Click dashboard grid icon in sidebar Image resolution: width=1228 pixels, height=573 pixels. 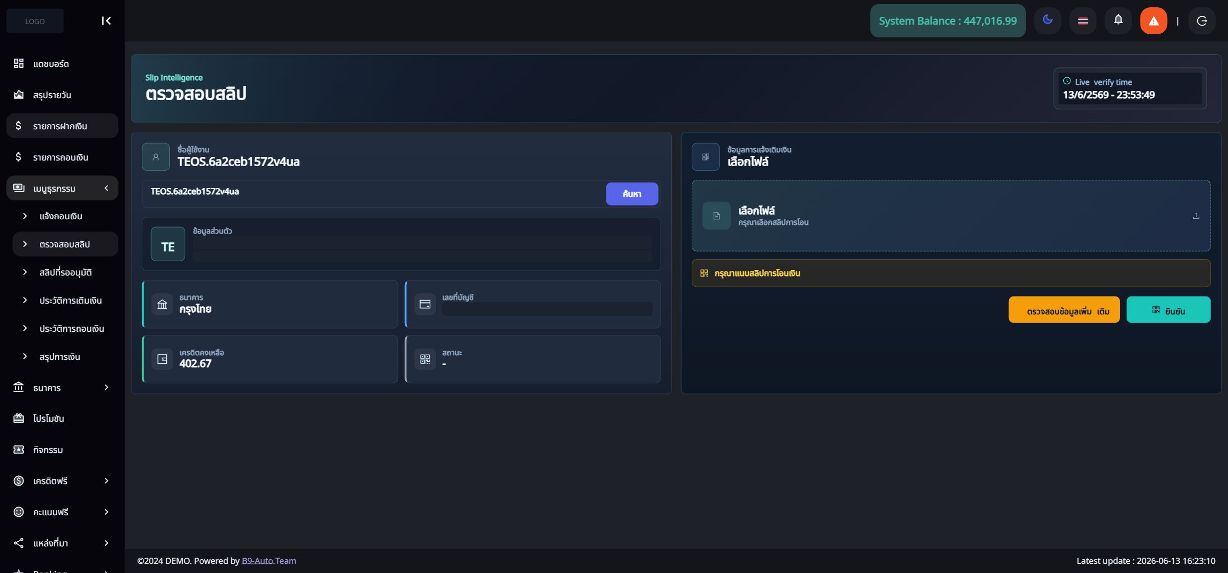click(19, 63)
